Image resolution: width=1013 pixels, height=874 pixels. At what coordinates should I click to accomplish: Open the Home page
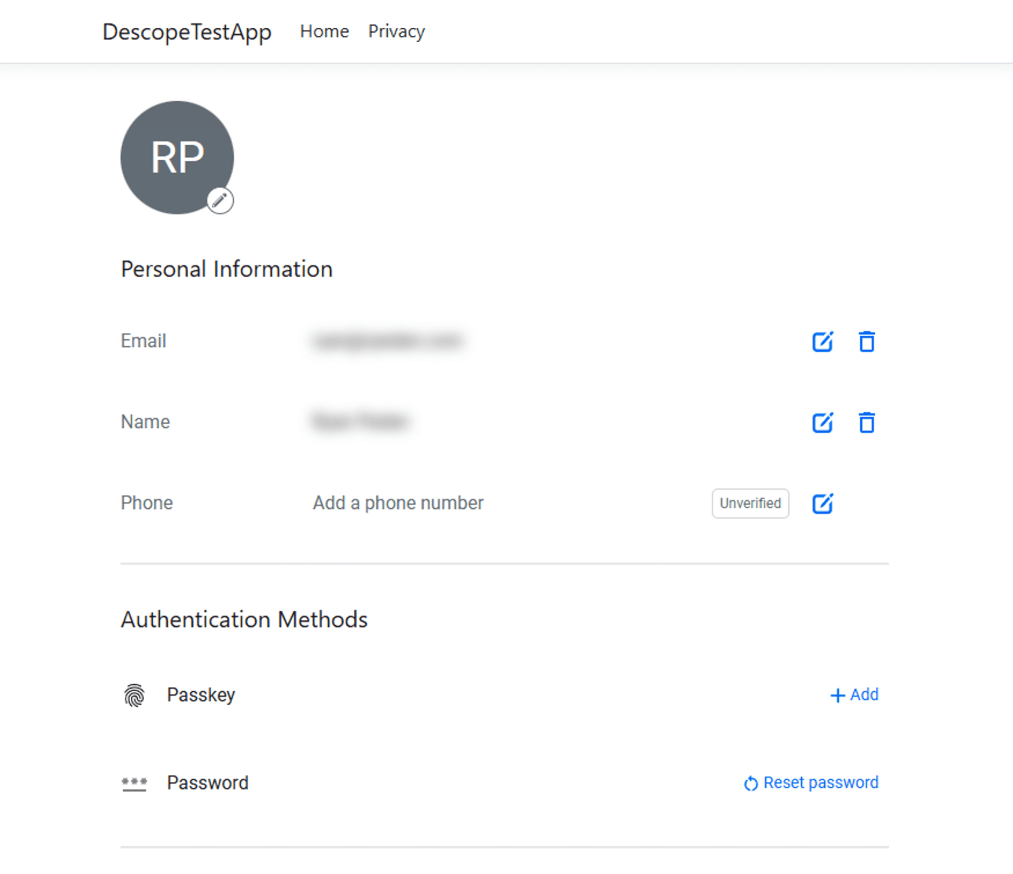click(324, 31)
